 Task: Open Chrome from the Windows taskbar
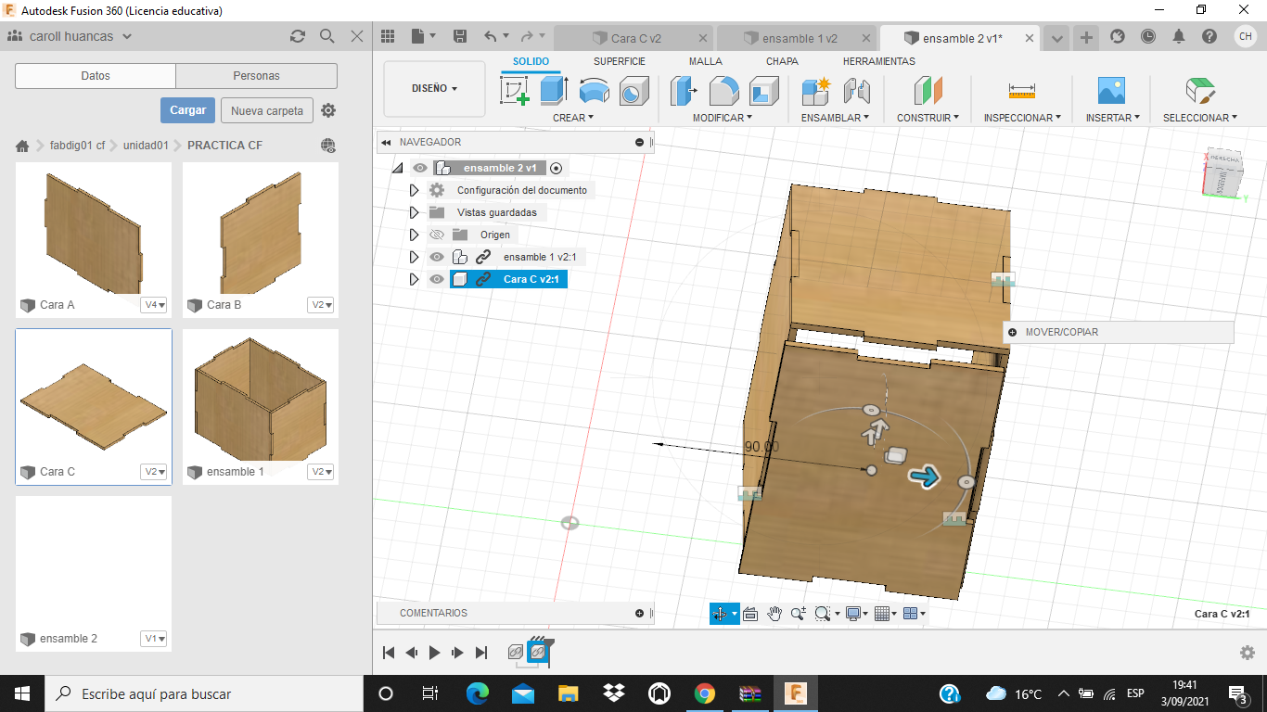click(x=705, y=693)
